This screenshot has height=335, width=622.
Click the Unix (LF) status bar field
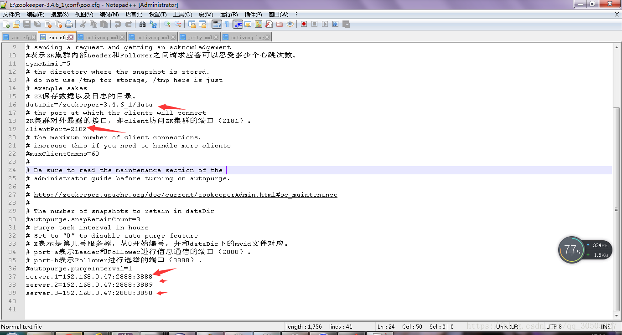[x=507, y=326]
